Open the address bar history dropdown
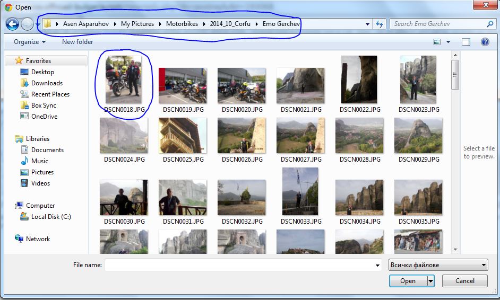The height and width of the screenshot is (300, 500). click(x=367, y=24)
